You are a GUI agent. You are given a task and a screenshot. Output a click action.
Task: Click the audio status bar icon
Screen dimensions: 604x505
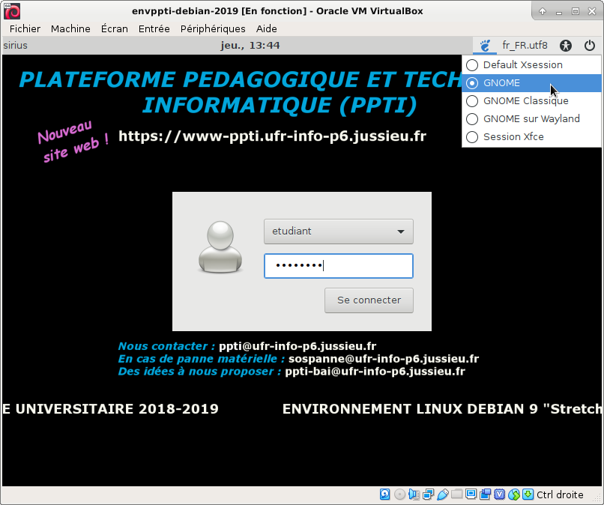(414, 495)
